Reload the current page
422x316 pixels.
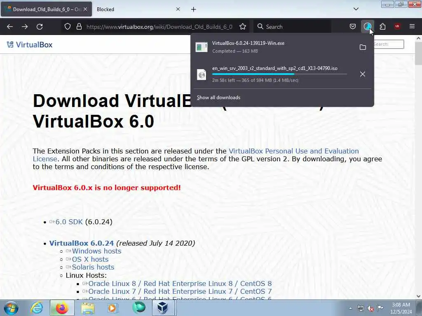point(40,27)
